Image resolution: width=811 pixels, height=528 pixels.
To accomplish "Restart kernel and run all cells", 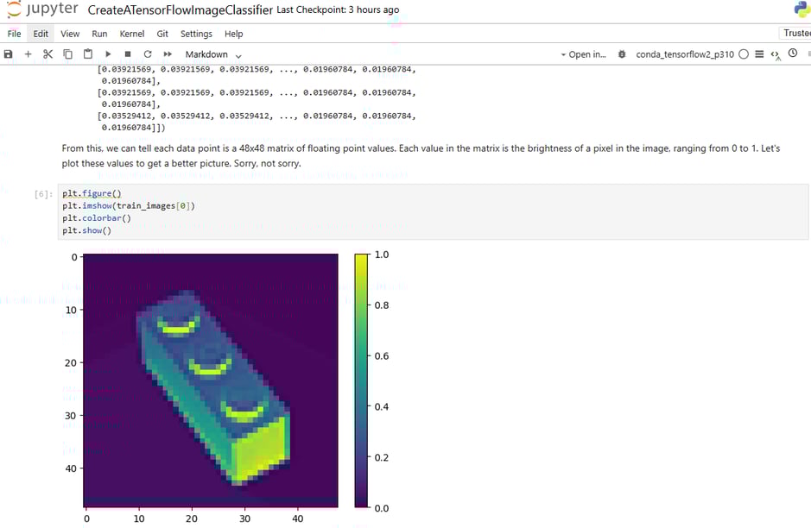I will coord(168,54).
